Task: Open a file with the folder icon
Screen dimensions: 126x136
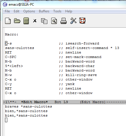Action: pyautogui.click(x=17, y=21)
